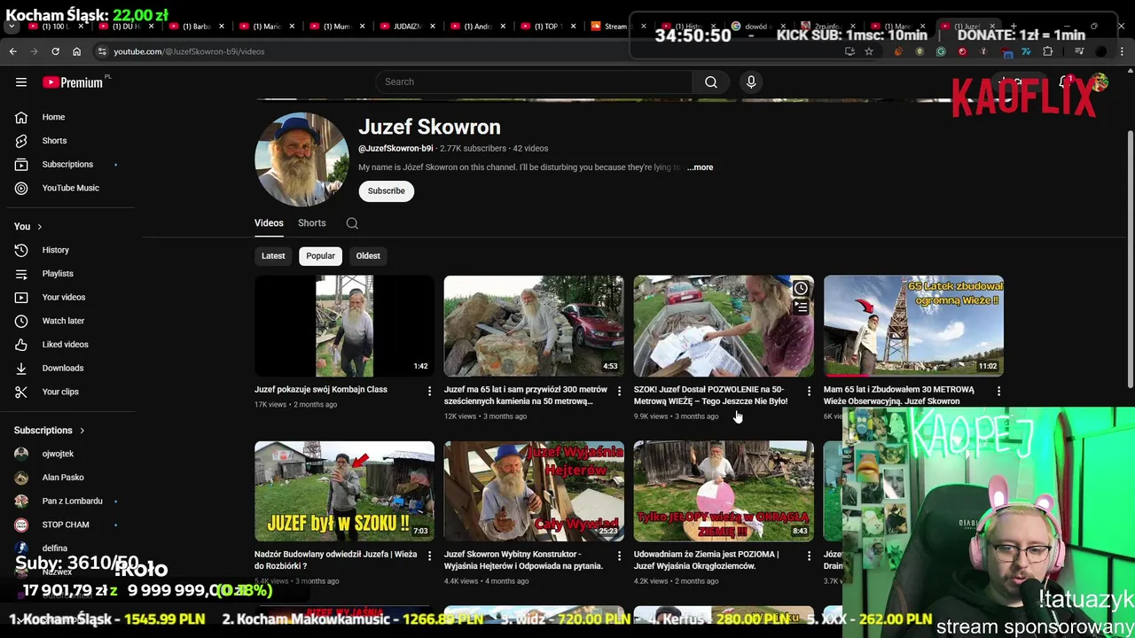Image resolution: width=1135 pixels, height=638 pixels.
Task: Open the site information icon in address bar
Action: click(101, 51)
